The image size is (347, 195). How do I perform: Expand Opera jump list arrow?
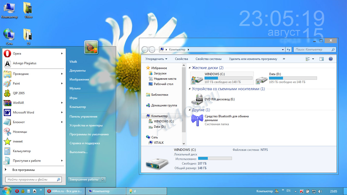click(62, 54)
